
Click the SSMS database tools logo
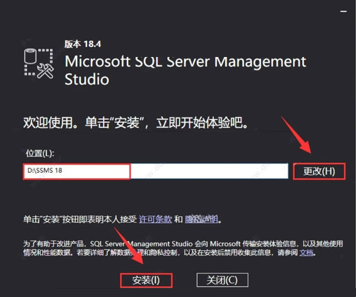(39, 64)
